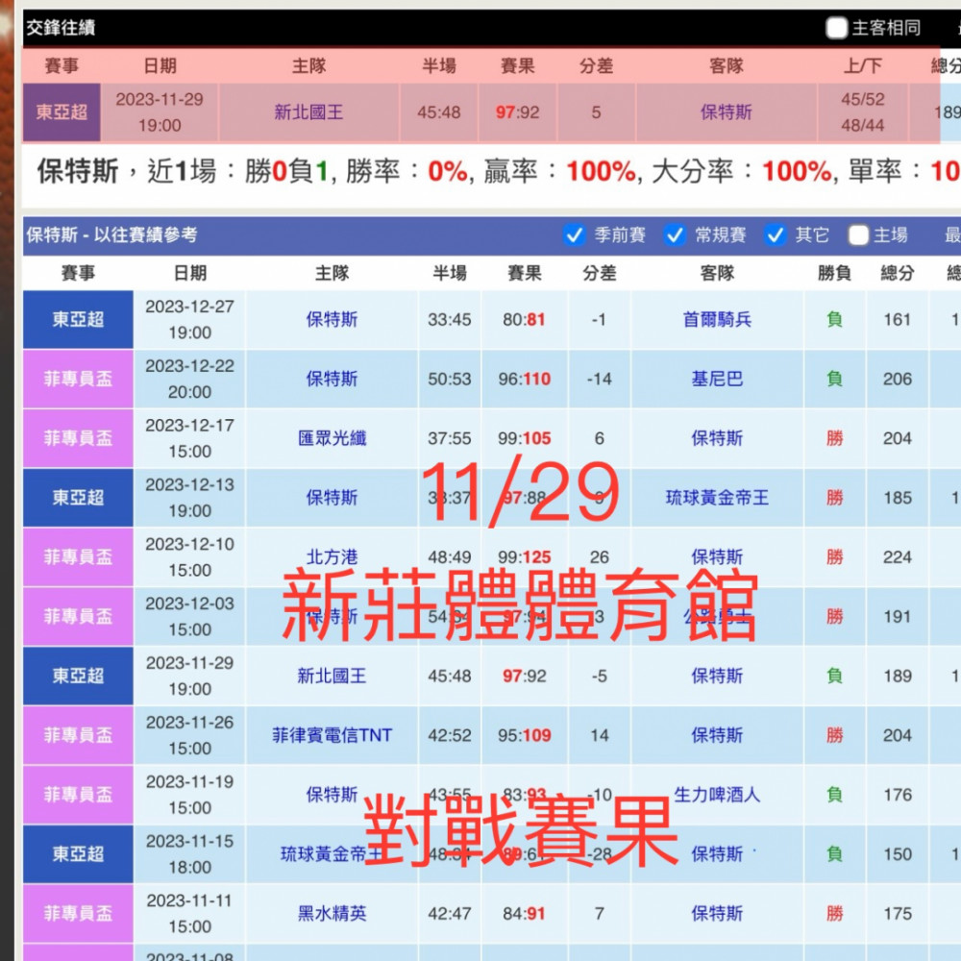
Task: Select 菲專員盃 tag on 2023-11-26 row
Action: pyautogui.click(x=78, y=735)
